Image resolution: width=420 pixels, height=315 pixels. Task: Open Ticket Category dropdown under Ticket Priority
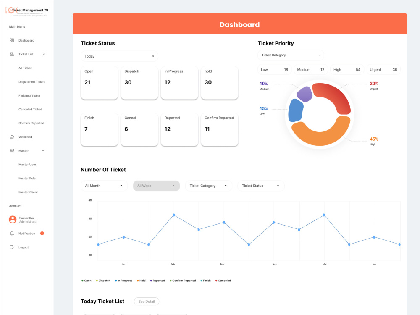click(291, 55)
